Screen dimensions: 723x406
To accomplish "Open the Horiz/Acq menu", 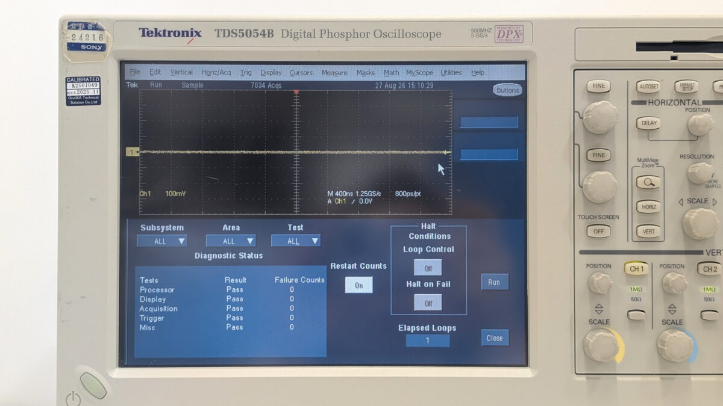I will pyautogui.click(x=216, y=72).
